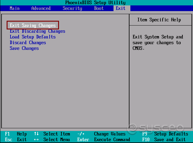This screenshot has width=193, height=143.
Task: Click the F9 Setup Defaults legend
Action: point(165,134)
